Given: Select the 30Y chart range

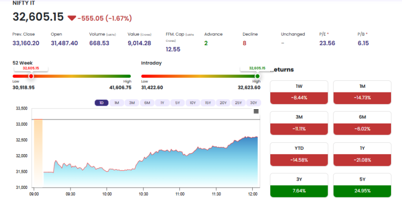Looking at the screenshot, I should click(x=254, y=102).
